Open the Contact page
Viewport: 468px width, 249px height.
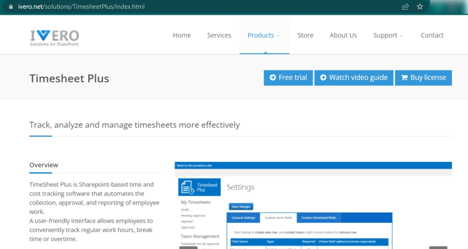pyautogui.click(x=432, y=35)
